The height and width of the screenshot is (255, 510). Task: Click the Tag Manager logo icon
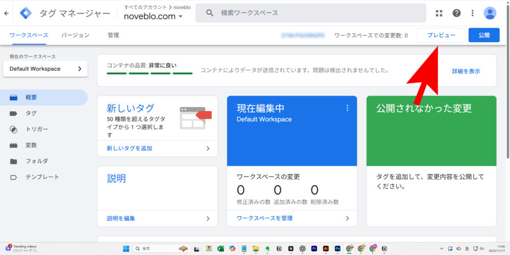pos(25,13)
